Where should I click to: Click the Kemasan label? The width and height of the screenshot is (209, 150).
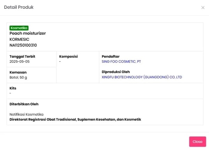pyautogui.click(x=17, y=72)
